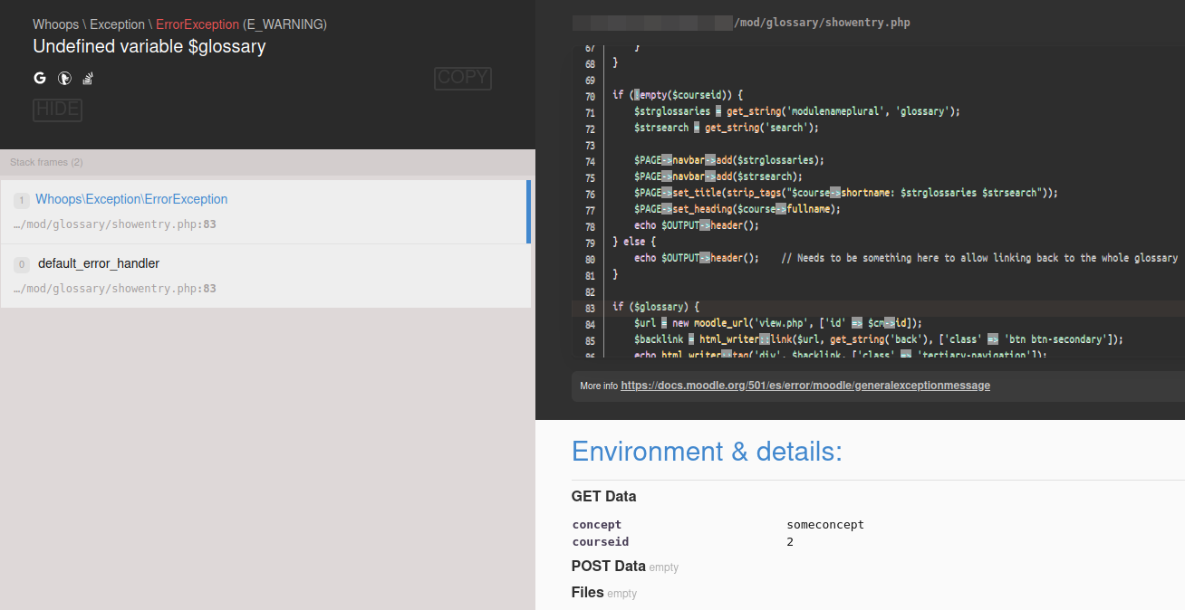Click line number 70 in the code gutter
Viewport: 1185px width, 610px height.
point(590,96)
